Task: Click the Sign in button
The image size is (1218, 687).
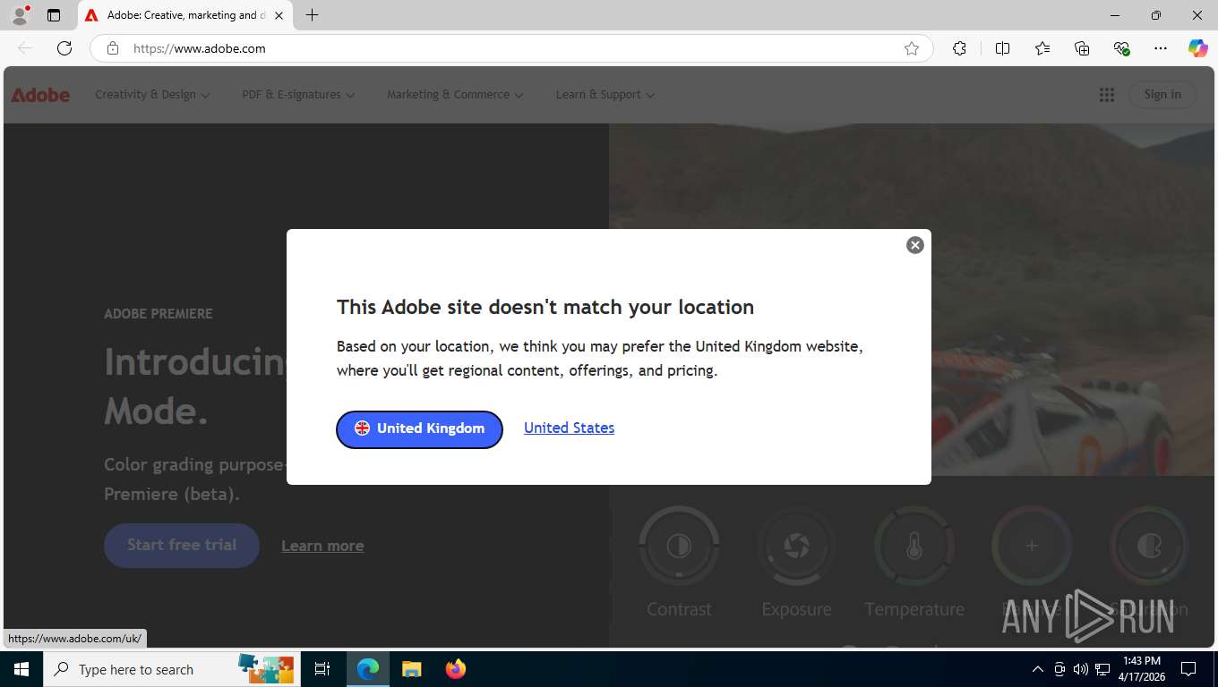Action: (x=1162, y=95)
